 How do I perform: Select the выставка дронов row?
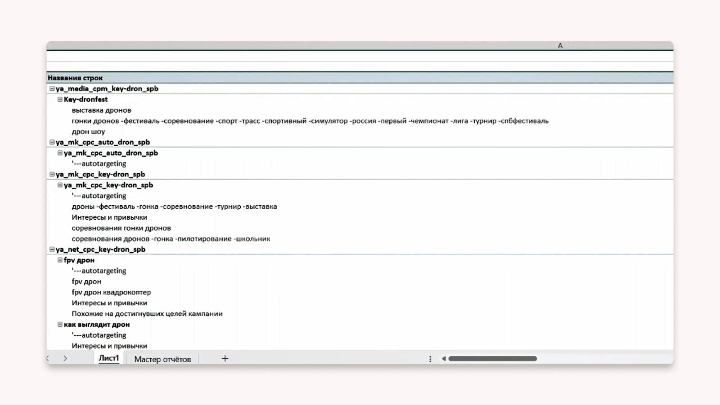click(360, 110)
